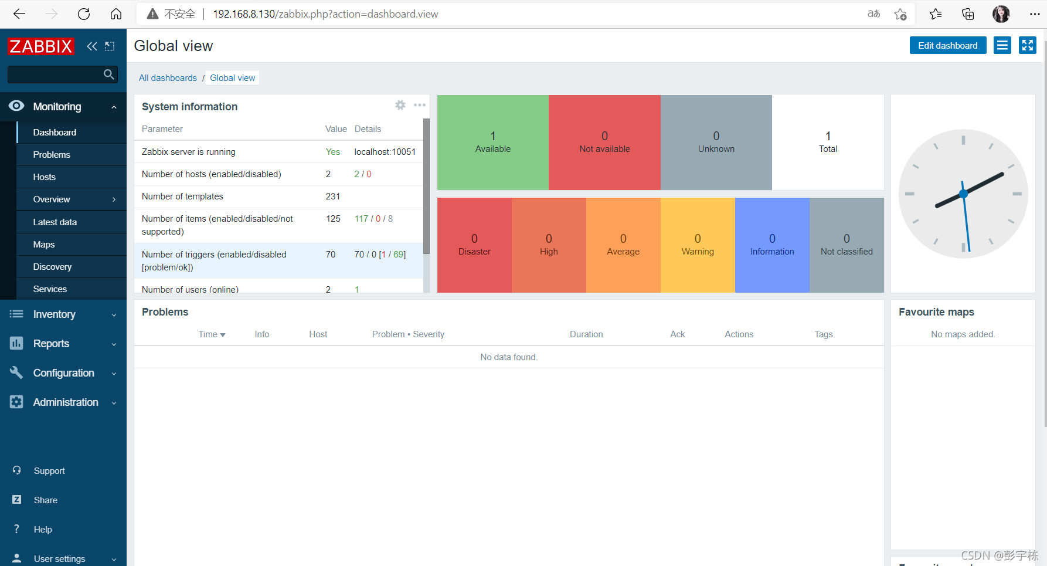Toggle kiosk fullscreen mode icon

coord(1028,45)
